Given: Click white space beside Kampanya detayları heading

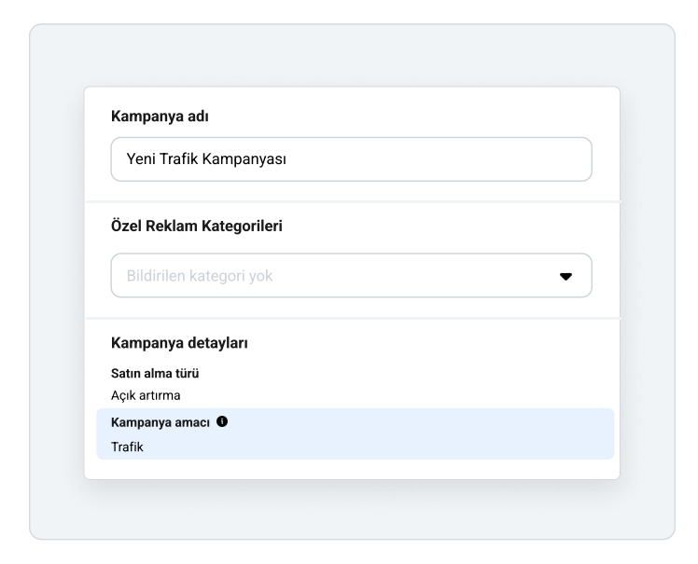Looking at the screenshot, I should coord(423,343).
